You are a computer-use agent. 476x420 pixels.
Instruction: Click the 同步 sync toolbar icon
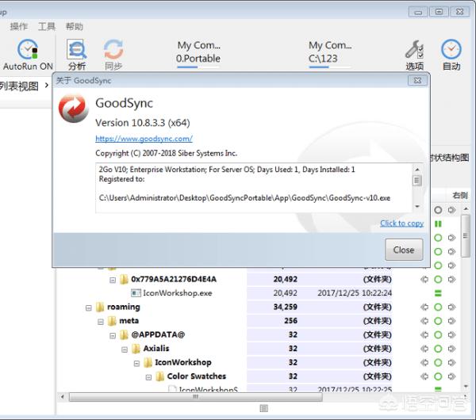pos(113,49)
